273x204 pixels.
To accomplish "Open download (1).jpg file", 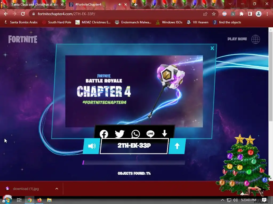I will coord(26,189).
